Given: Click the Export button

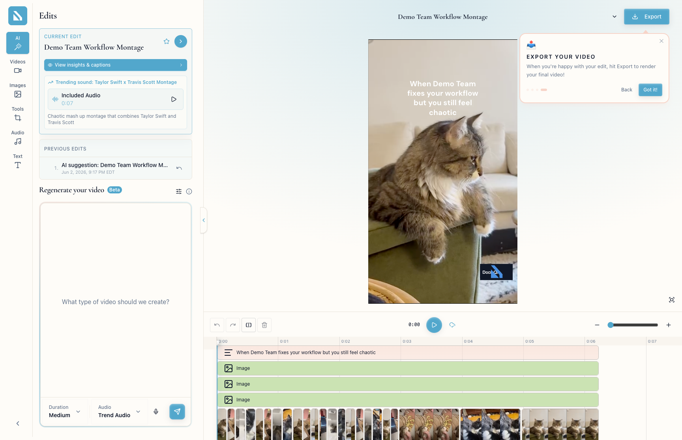Looking at the screenshot, I should pyautogui.click(x=646, y=17).
